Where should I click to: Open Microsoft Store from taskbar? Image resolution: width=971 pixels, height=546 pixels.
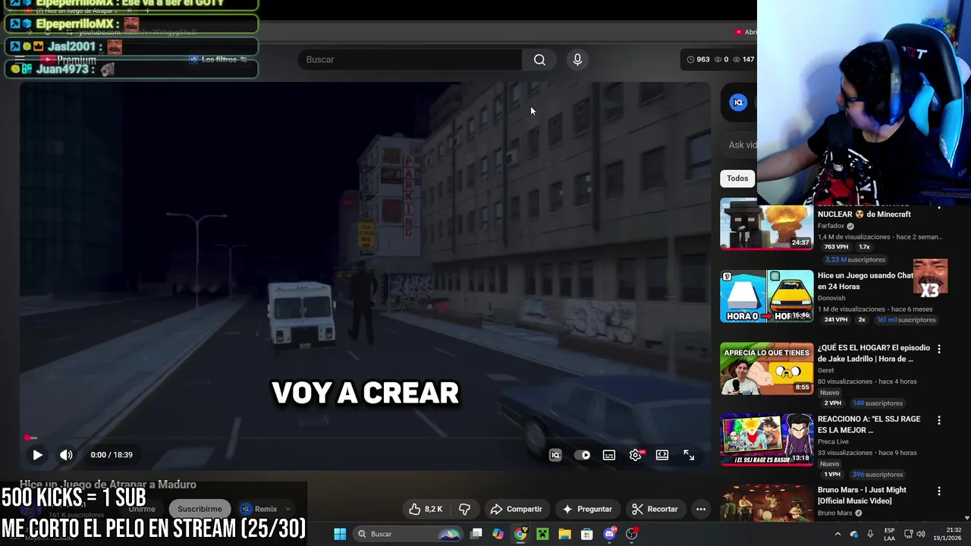tap(586, 534)
